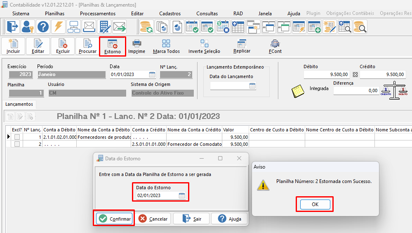This screenshot has height=233, width=412.
Task: Tick Excl? checkbox for Nº Lanç. 2
Action: pos(17,144)
